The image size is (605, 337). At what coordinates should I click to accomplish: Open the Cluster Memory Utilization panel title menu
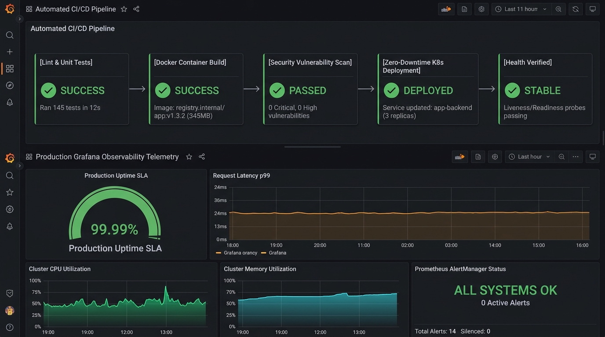click(x=260, y=269)
